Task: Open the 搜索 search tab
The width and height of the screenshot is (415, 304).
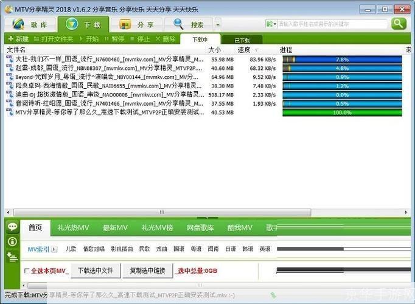Action: coord(189,24)
